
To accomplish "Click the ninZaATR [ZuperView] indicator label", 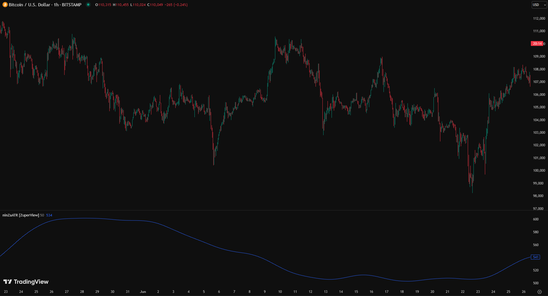I will (21, 215).
